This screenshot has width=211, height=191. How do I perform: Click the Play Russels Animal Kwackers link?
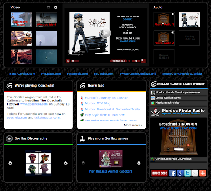point(111,171)
